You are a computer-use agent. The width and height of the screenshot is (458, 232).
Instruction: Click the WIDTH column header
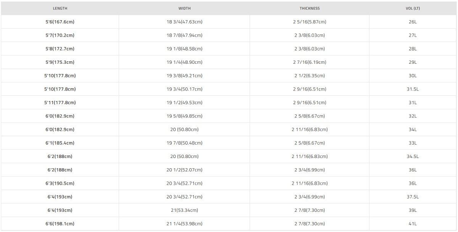[x=184, y=8]
